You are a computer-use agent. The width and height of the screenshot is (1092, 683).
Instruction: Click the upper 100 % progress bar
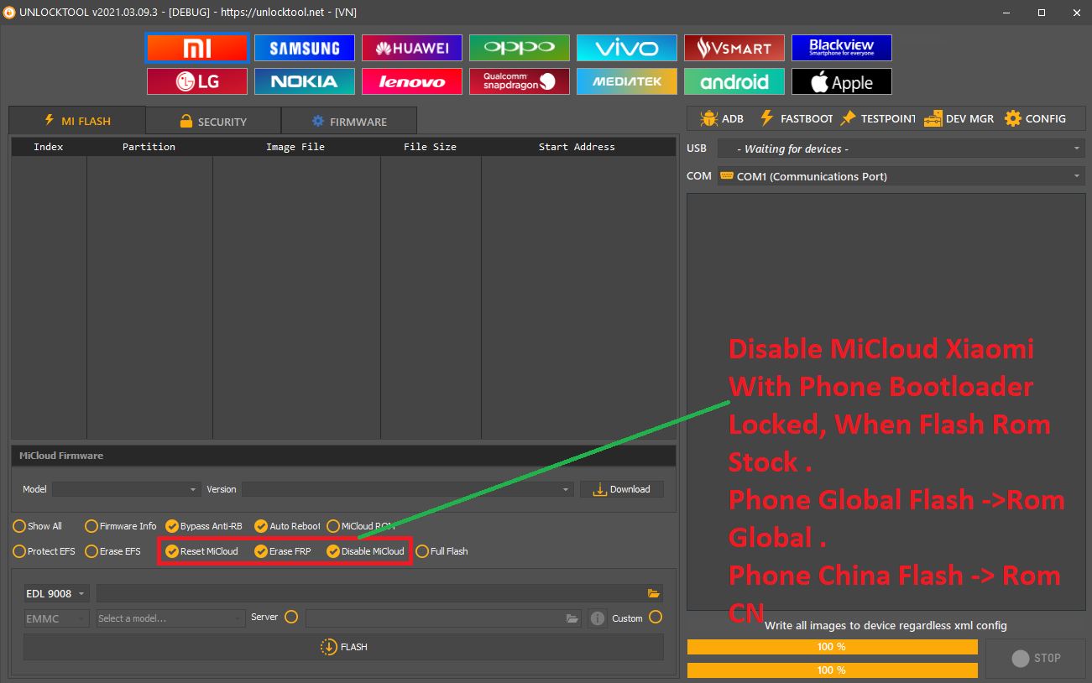point(832,647)
